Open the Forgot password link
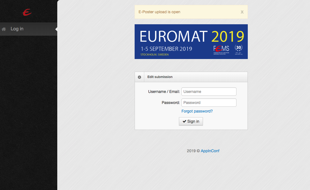 [x=197, y=111]
